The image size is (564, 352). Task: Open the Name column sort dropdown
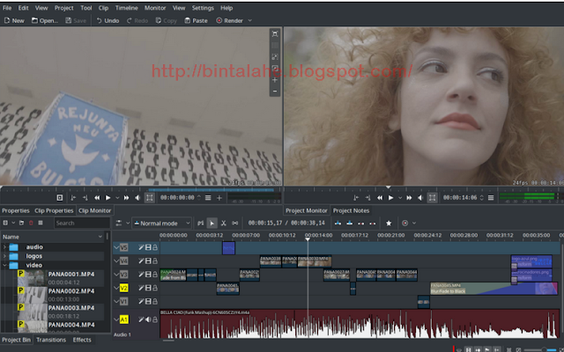pyautogui.click(x=100, y=237)
